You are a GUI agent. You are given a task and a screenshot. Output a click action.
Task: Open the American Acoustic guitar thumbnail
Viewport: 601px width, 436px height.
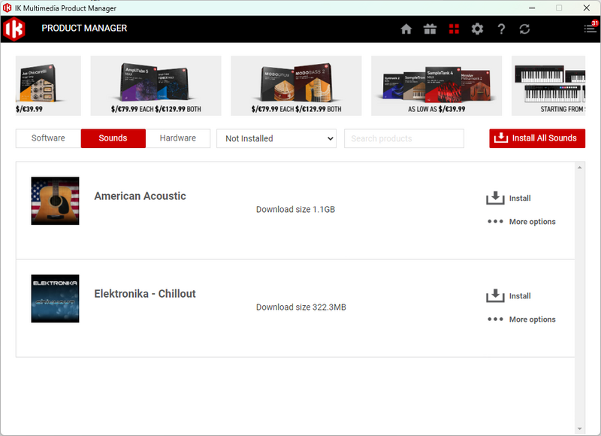[x=55, y=201]
